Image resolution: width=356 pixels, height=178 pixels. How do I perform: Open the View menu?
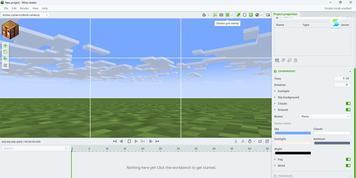[x=35, y=8]
